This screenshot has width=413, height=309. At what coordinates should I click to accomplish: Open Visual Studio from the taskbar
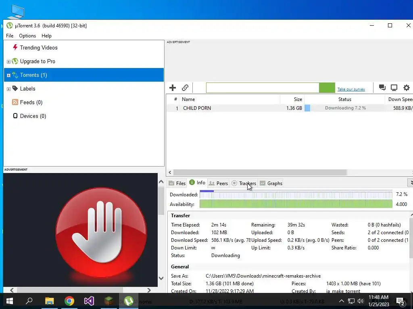(x=89, y=301)
